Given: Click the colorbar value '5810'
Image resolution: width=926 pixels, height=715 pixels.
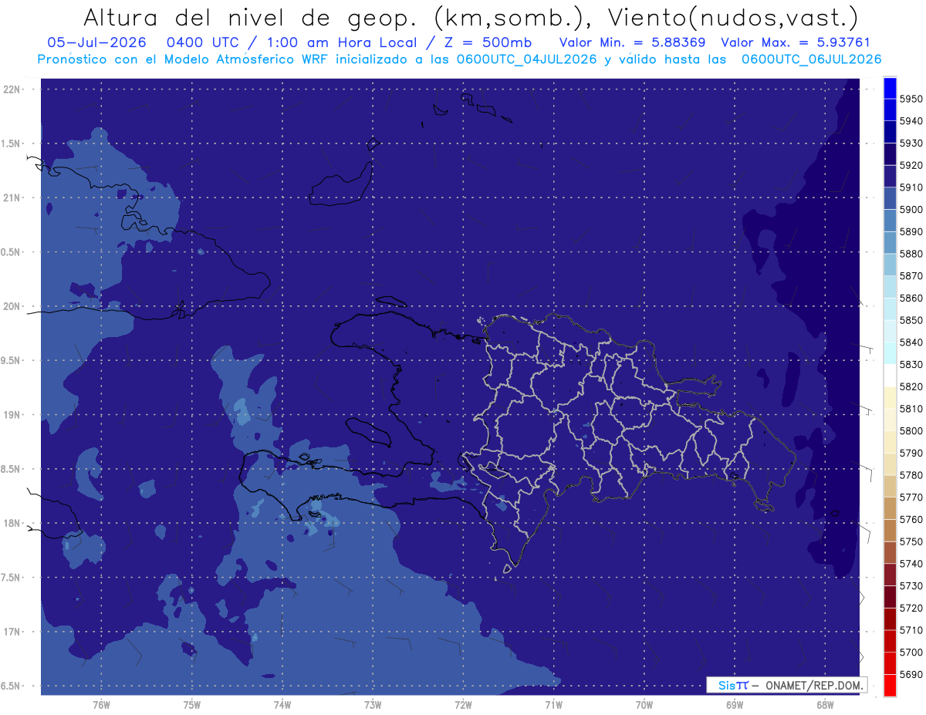Looking at the screenshot, I should (x=911, y=409).
